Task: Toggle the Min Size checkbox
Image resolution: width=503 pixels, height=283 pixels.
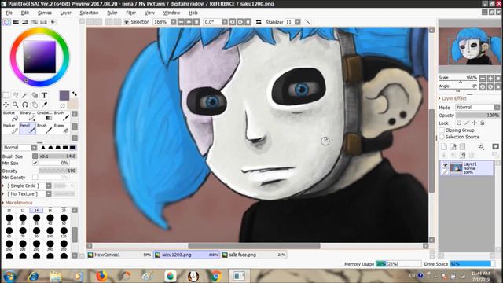Action: click(35, 163)
